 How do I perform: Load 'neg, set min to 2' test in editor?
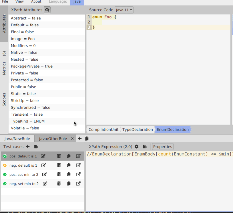pyautogui.click(x=78, y=184)
